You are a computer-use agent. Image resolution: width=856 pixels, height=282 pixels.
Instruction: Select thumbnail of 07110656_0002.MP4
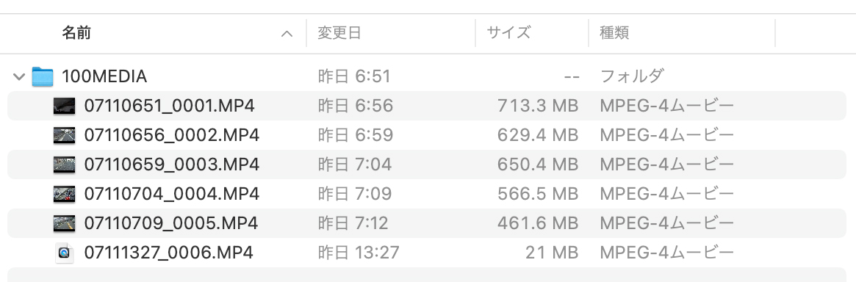(x=64, y=135)
